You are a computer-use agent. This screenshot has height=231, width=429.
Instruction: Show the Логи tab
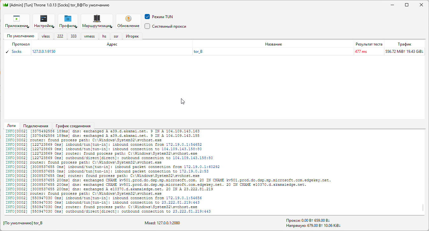11,126
